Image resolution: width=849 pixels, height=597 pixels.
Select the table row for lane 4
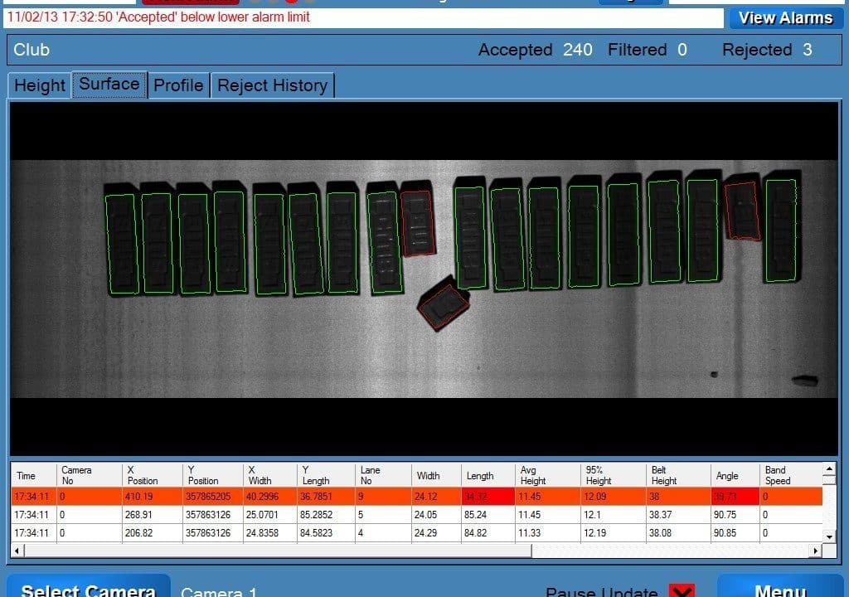415,532
